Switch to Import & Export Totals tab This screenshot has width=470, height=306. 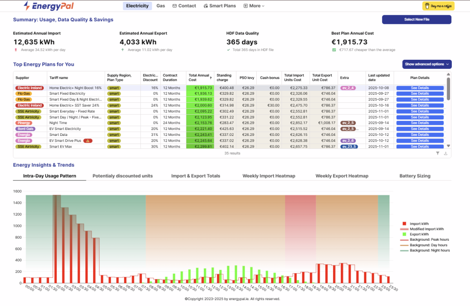[x=196, y=176]
